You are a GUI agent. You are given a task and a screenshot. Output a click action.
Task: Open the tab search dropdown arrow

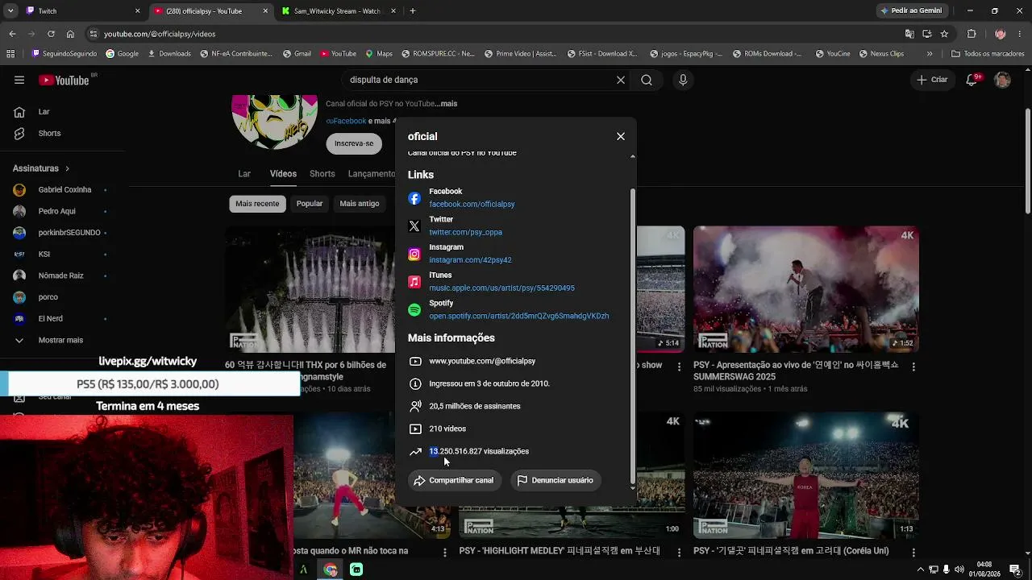coord(10,11)
